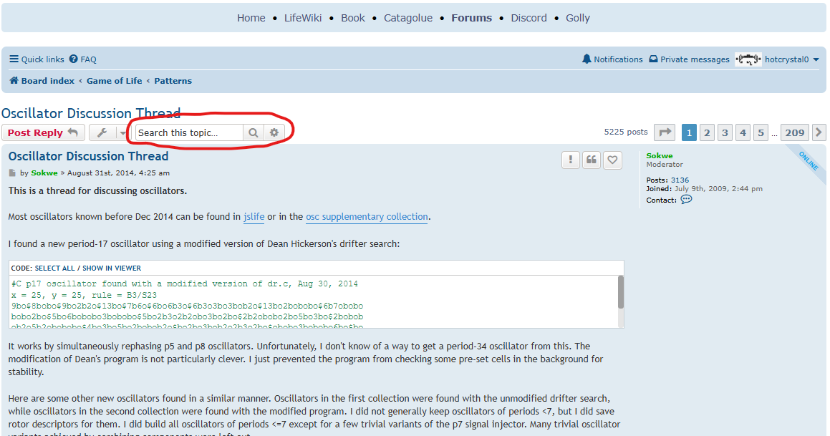This screenshot has height=436, width=830.
Task: Click the '5225 posts' count text
Action: (x=626, y=132)
